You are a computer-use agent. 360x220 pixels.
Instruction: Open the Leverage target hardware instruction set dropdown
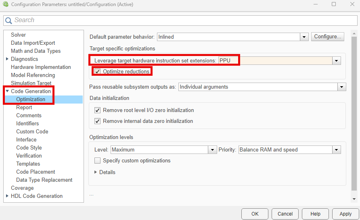(336, 61)
